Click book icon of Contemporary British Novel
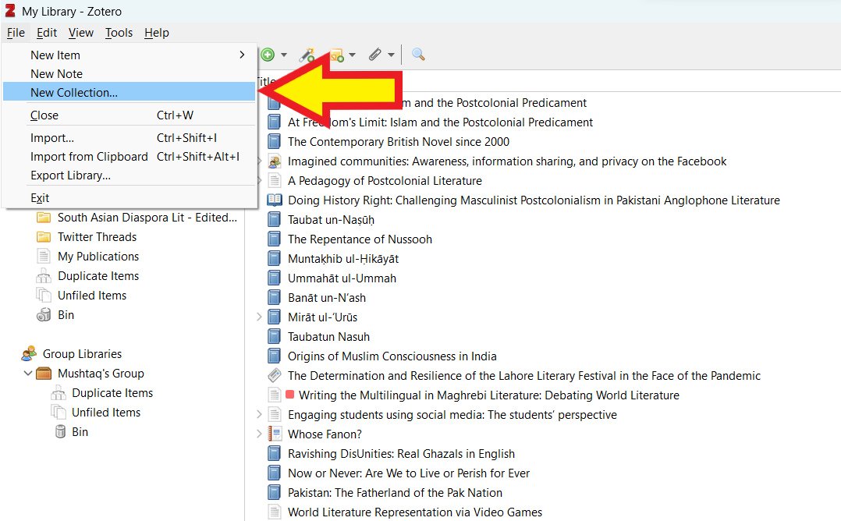This screenshot has width=841, height=521. pyautogui.click(x=274, y=141)
